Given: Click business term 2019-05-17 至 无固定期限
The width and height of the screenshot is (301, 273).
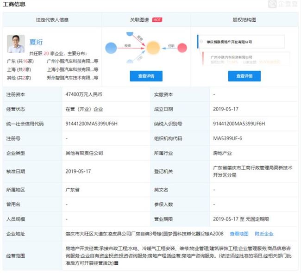Looking at the screenshot, I should click(241, 219).
